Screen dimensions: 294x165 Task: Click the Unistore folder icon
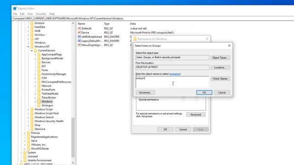point(32,23)
